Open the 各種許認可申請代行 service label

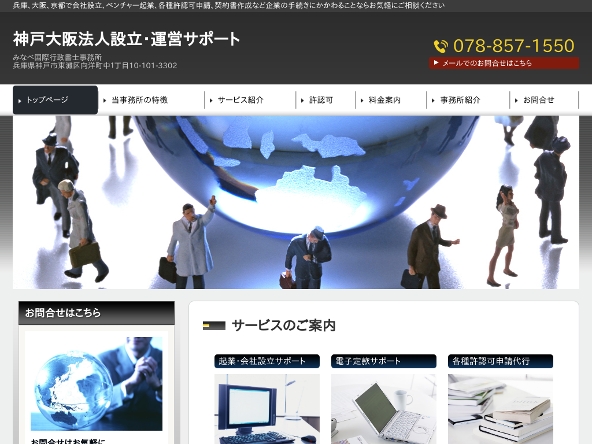click(501, 361)
